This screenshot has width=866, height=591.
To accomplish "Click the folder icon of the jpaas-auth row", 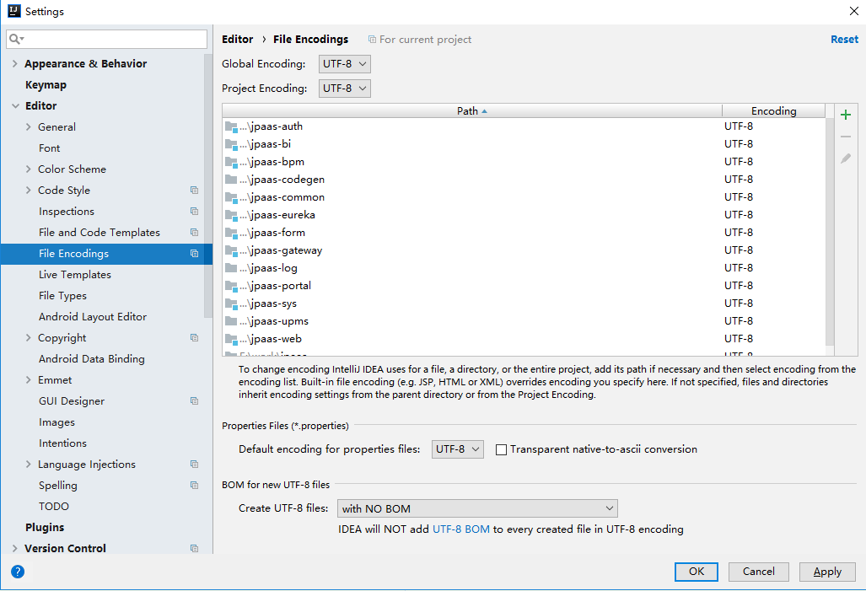I will click(x=231, y=127).
